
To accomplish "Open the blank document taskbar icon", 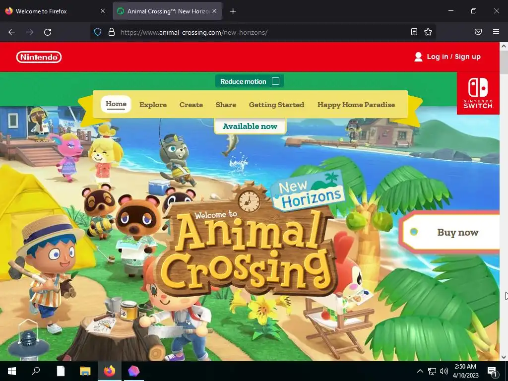I will [x=61, y=371].
